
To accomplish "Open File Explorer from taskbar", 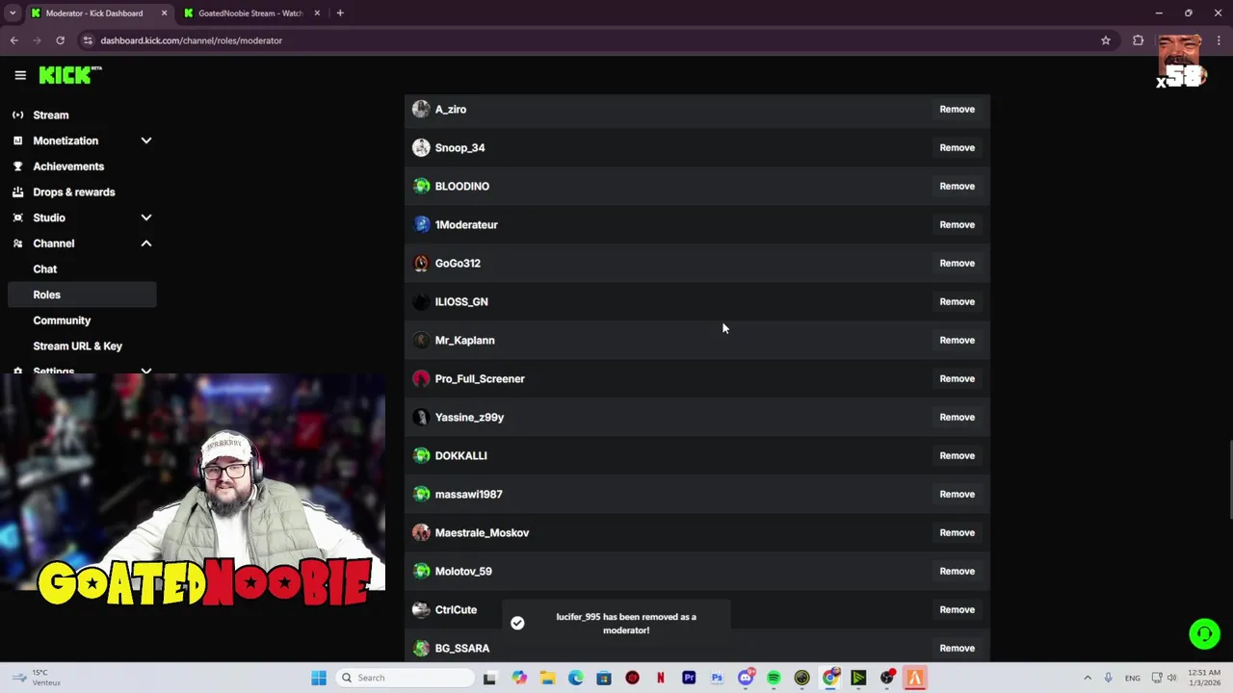I will 547,678.
